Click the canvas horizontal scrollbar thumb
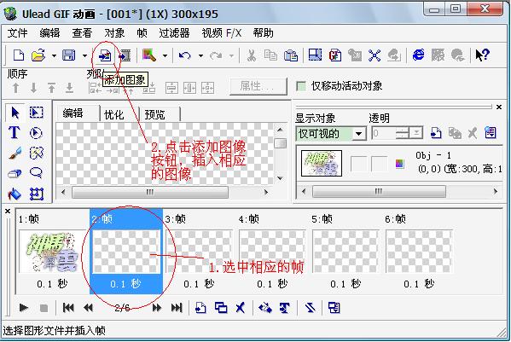The height and width of the screenshot is (342, 511). pos(150,192)
